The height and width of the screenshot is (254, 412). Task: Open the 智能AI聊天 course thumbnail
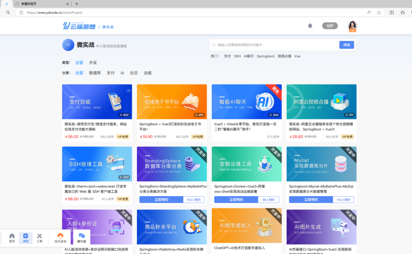click(246, 102)
